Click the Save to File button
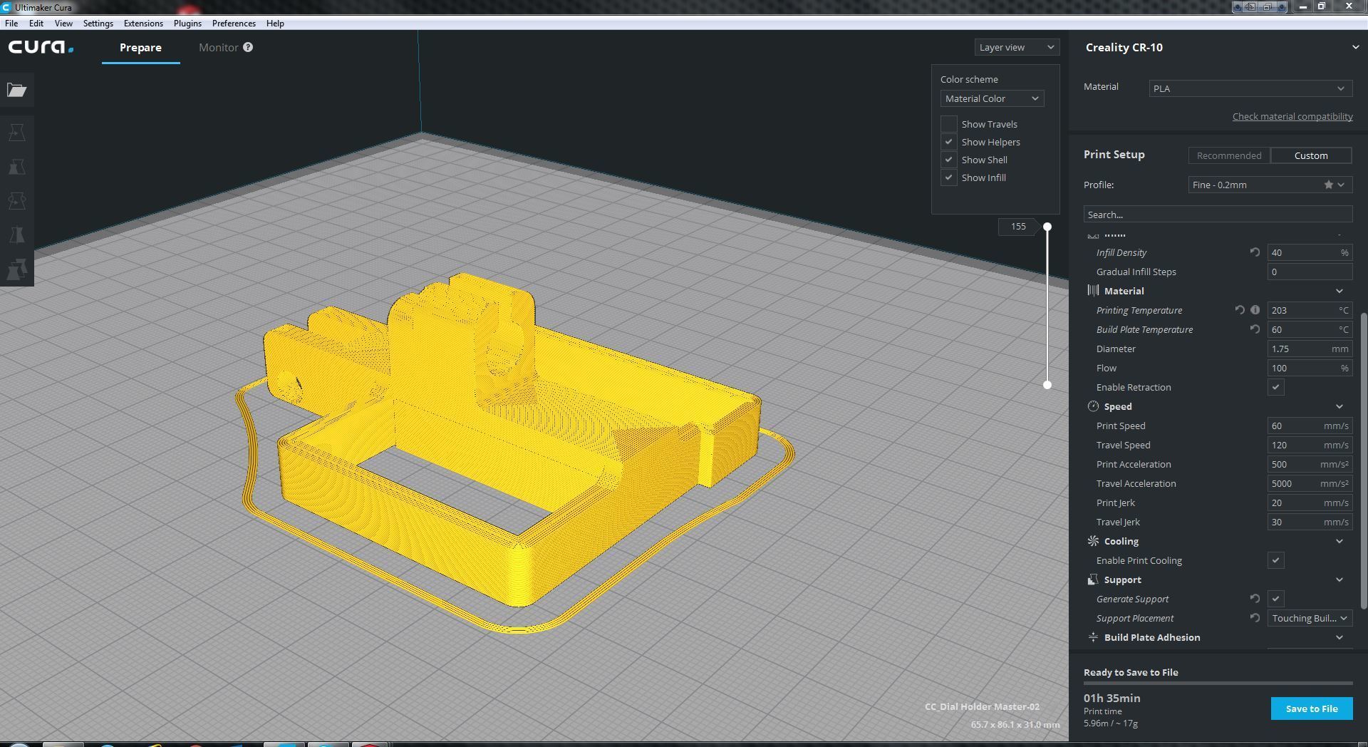Image resolution: width=1368 pixels, height=747 pixels. pyautogui.click(x=1311, y=709)
